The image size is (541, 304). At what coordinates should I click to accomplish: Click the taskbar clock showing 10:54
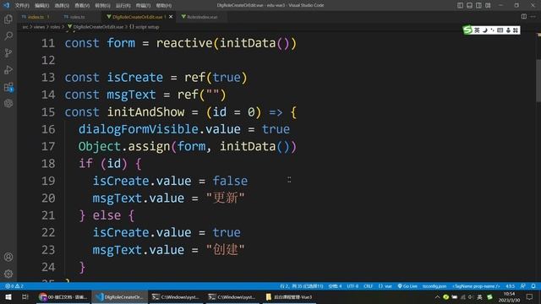click(x=509, y=296)
